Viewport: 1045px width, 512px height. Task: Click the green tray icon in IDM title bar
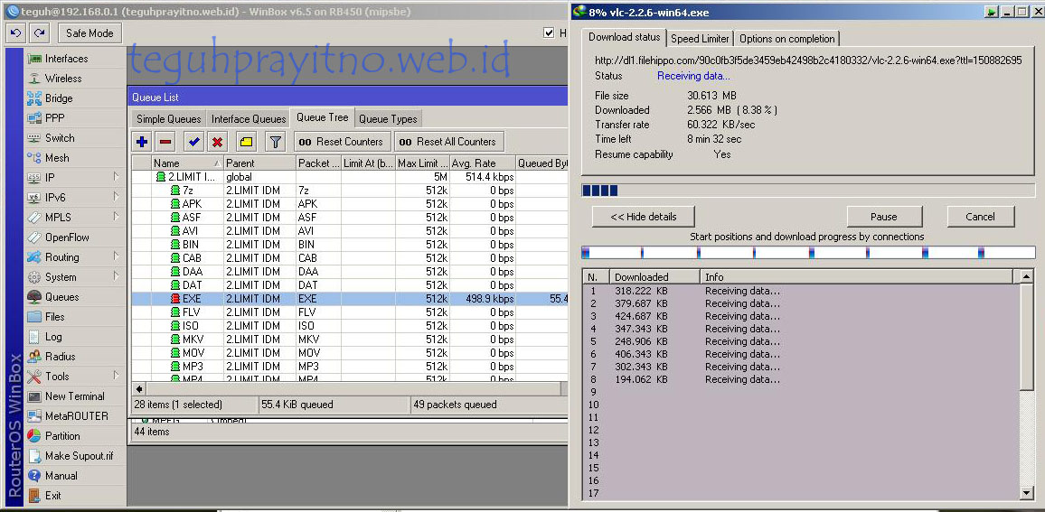click(993, 12)
